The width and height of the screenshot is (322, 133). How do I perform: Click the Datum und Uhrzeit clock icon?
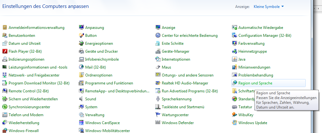5,43
